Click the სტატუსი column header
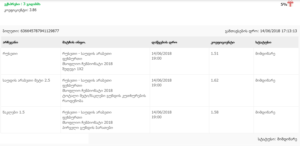 (x=263, y=42)
